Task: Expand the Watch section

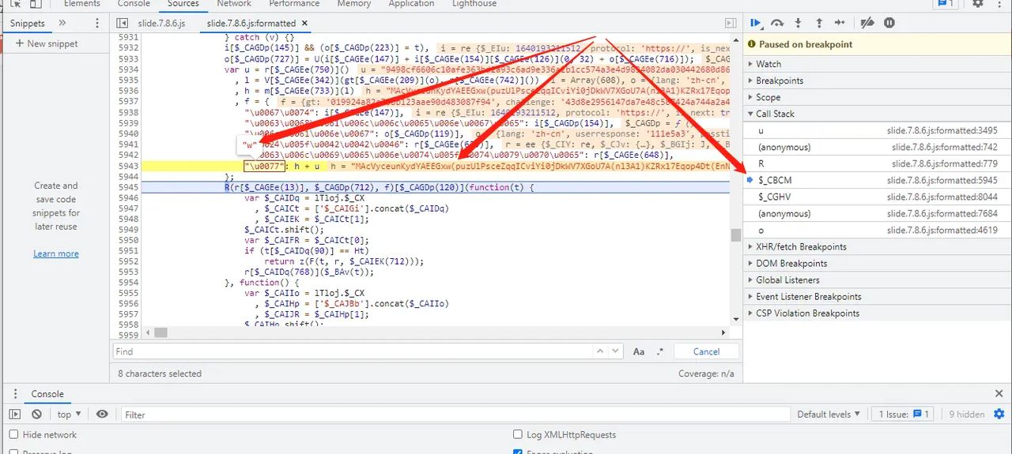Action: (768, 64)
